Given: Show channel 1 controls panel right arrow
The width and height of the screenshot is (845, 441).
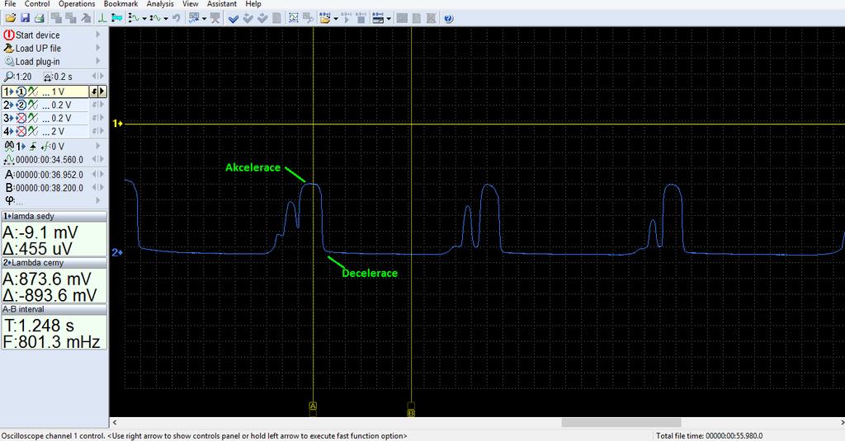Looking at the screenshot, I should (101, 91).
